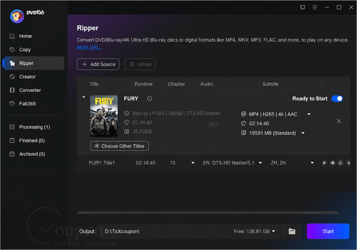Open the More Info... link
357x250 pixels.
pyautogui.click(x=90, y=47)
